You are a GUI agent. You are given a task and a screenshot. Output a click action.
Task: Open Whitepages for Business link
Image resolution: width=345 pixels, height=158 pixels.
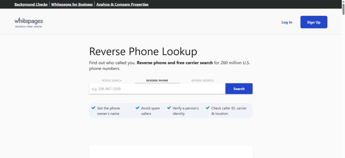[72, 4]
